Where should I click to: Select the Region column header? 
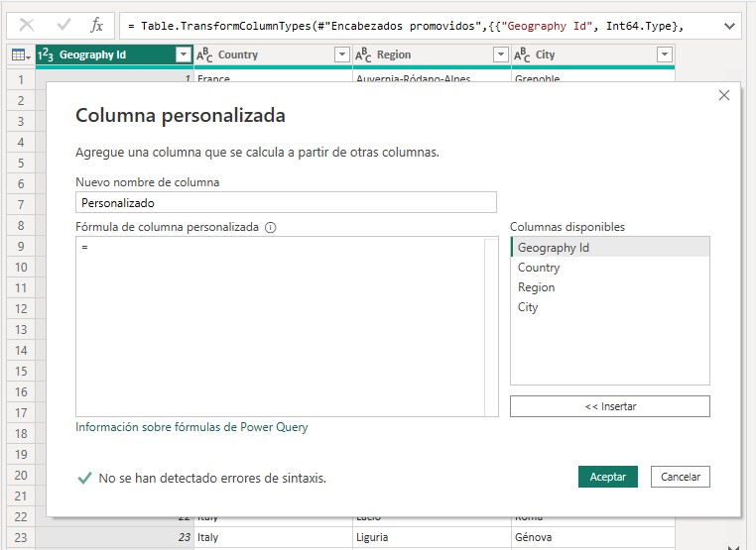(432, 55)
